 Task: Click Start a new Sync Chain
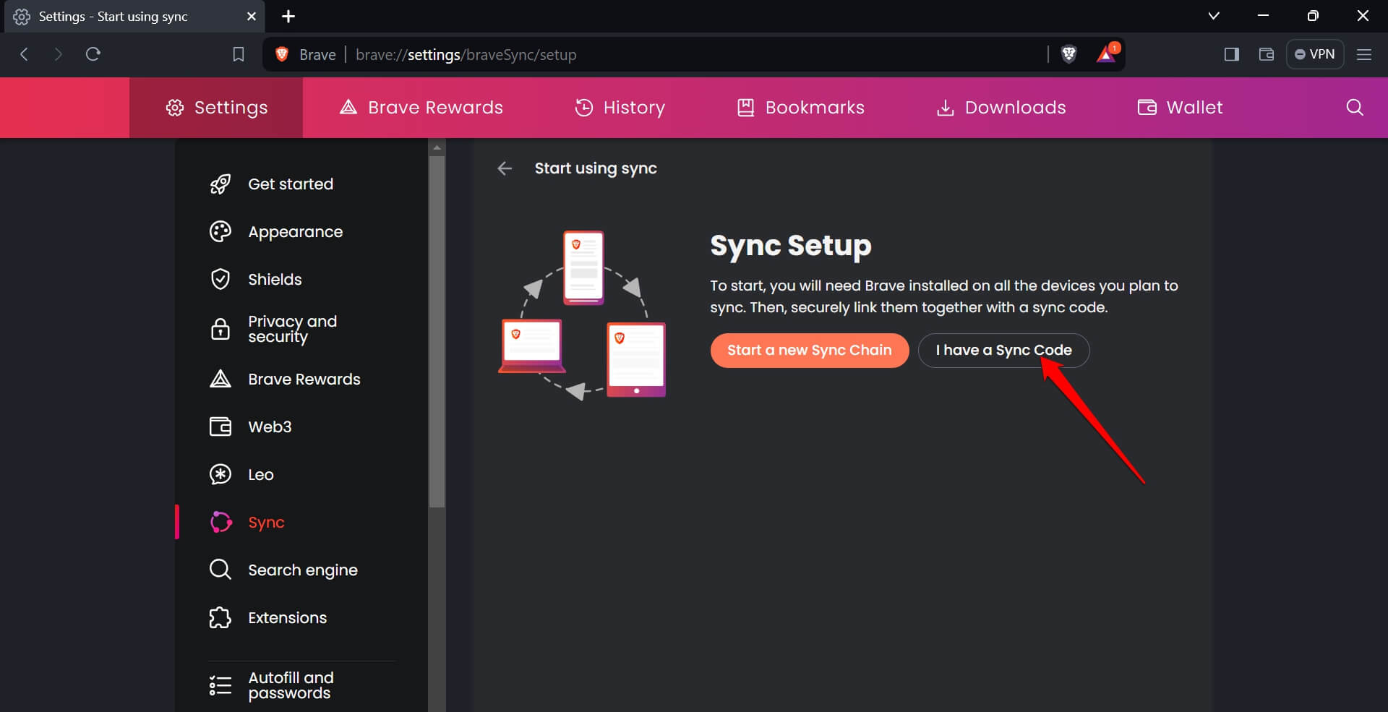pyautogui.click(x=810, y=351)
